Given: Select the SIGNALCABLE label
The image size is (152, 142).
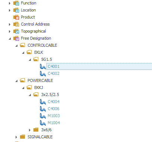Looking at the screenshot, I should pos(40,137).
